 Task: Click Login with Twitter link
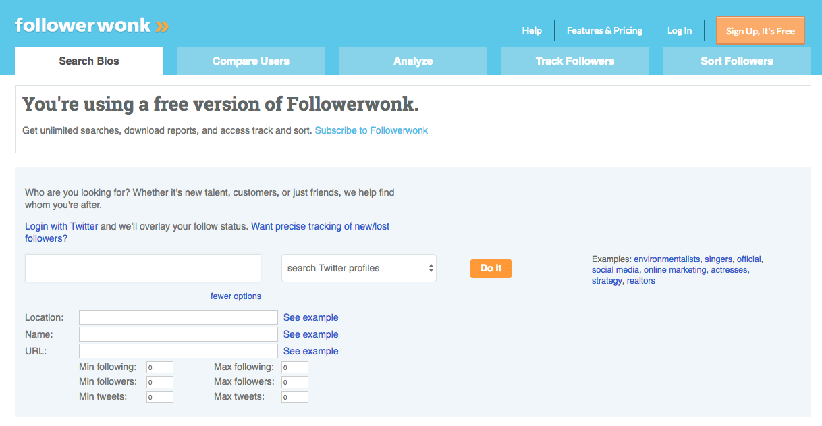[61, 226]
